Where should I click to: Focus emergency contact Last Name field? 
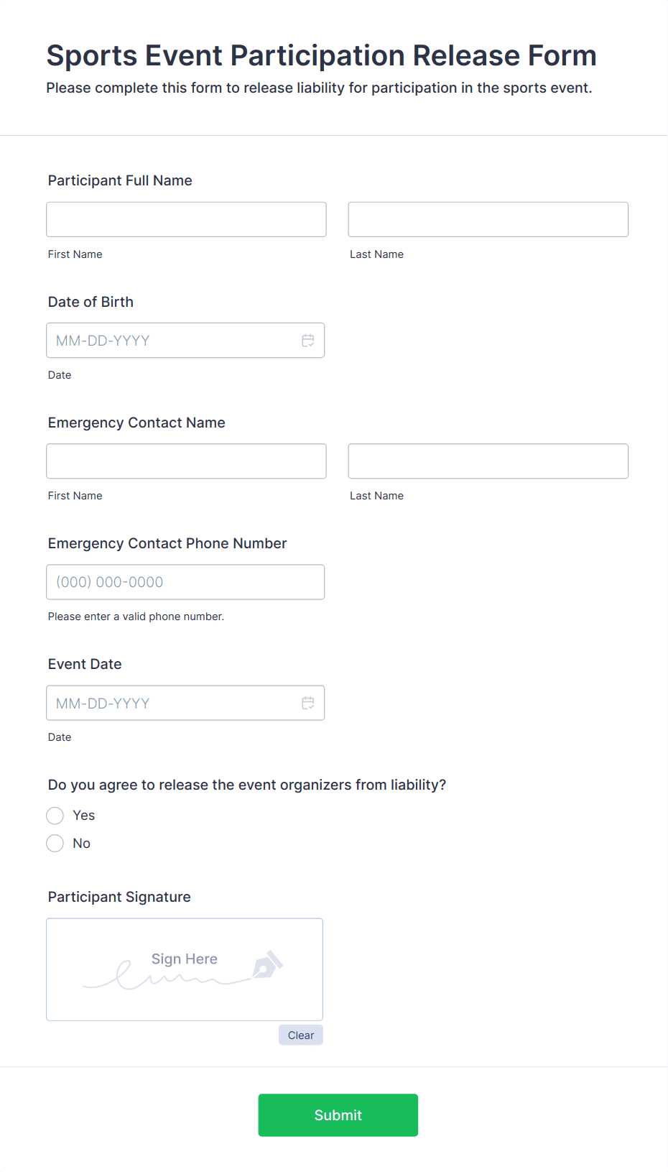488,461
